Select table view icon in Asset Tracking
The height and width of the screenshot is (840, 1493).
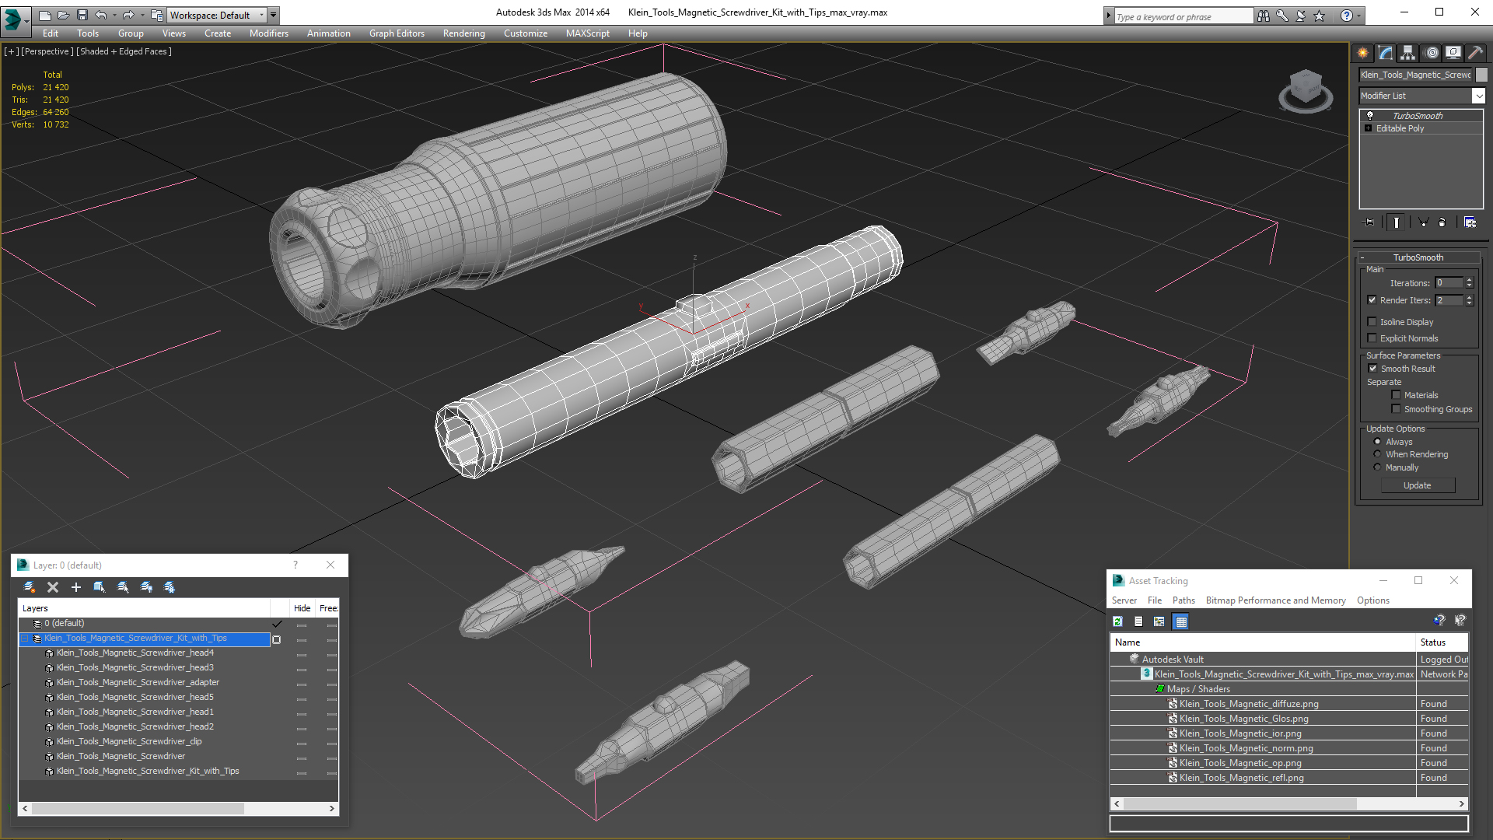(1181, 621)
